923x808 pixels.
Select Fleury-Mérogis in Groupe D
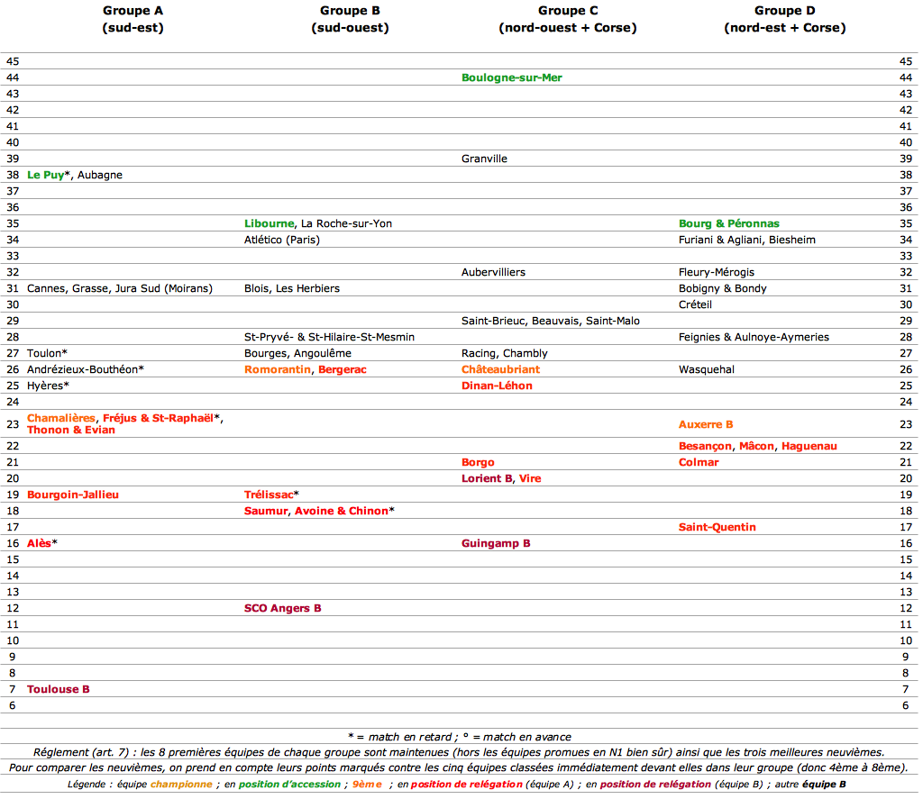click(717, 272)
